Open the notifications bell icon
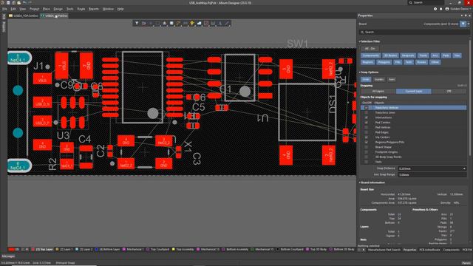473x266 pixels. pos(440,9)
